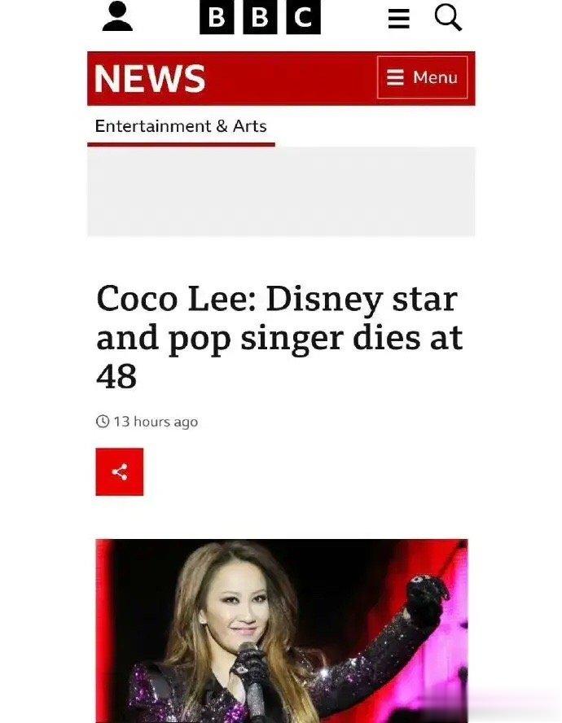Click the middle B block of the BBC logo
This screenshot has width=562, height=723.
260,17
